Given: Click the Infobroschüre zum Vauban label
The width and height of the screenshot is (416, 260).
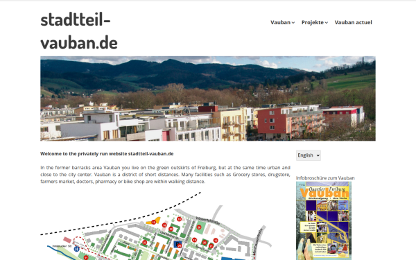Looking at the screenshot, I should (325, 178).
